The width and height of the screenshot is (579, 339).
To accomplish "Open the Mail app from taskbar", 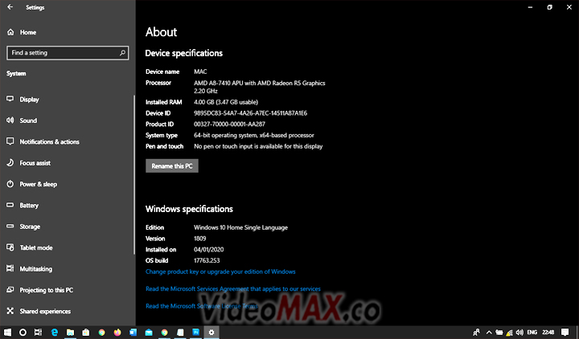I will click(x=149, y=333).
